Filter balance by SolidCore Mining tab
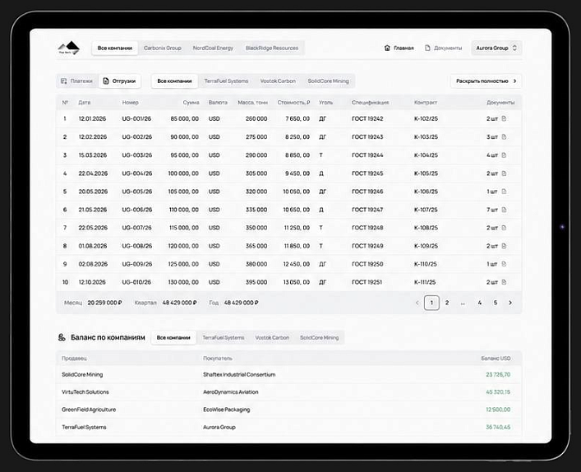Viewport: 581px width, 472px height. pyautogui.click(x=320, y=338)
